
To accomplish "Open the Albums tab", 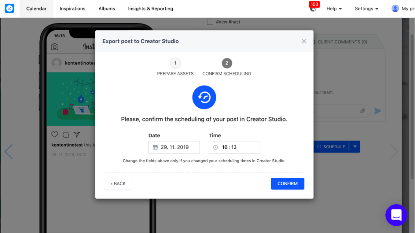I will (107, 9).
